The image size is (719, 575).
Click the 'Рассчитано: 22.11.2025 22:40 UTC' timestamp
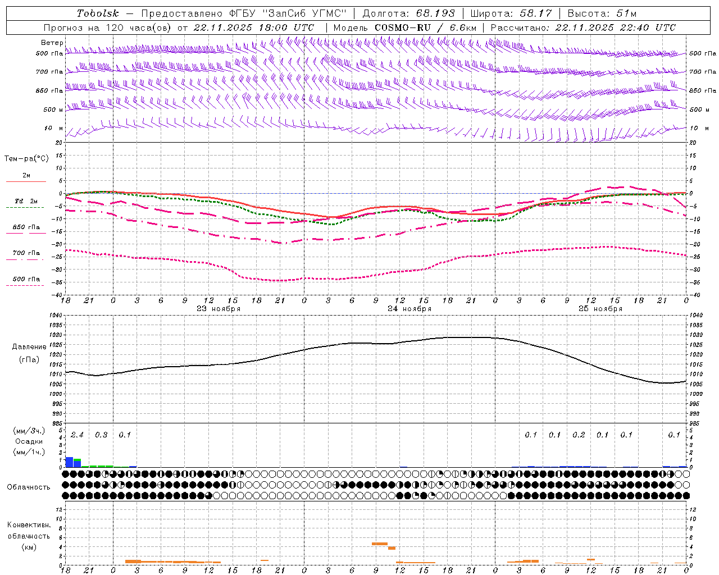[583, 28]
